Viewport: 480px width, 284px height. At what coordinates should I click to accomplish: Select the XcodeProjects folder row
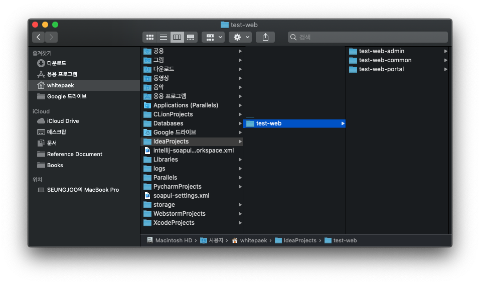(x=192, y=223)
